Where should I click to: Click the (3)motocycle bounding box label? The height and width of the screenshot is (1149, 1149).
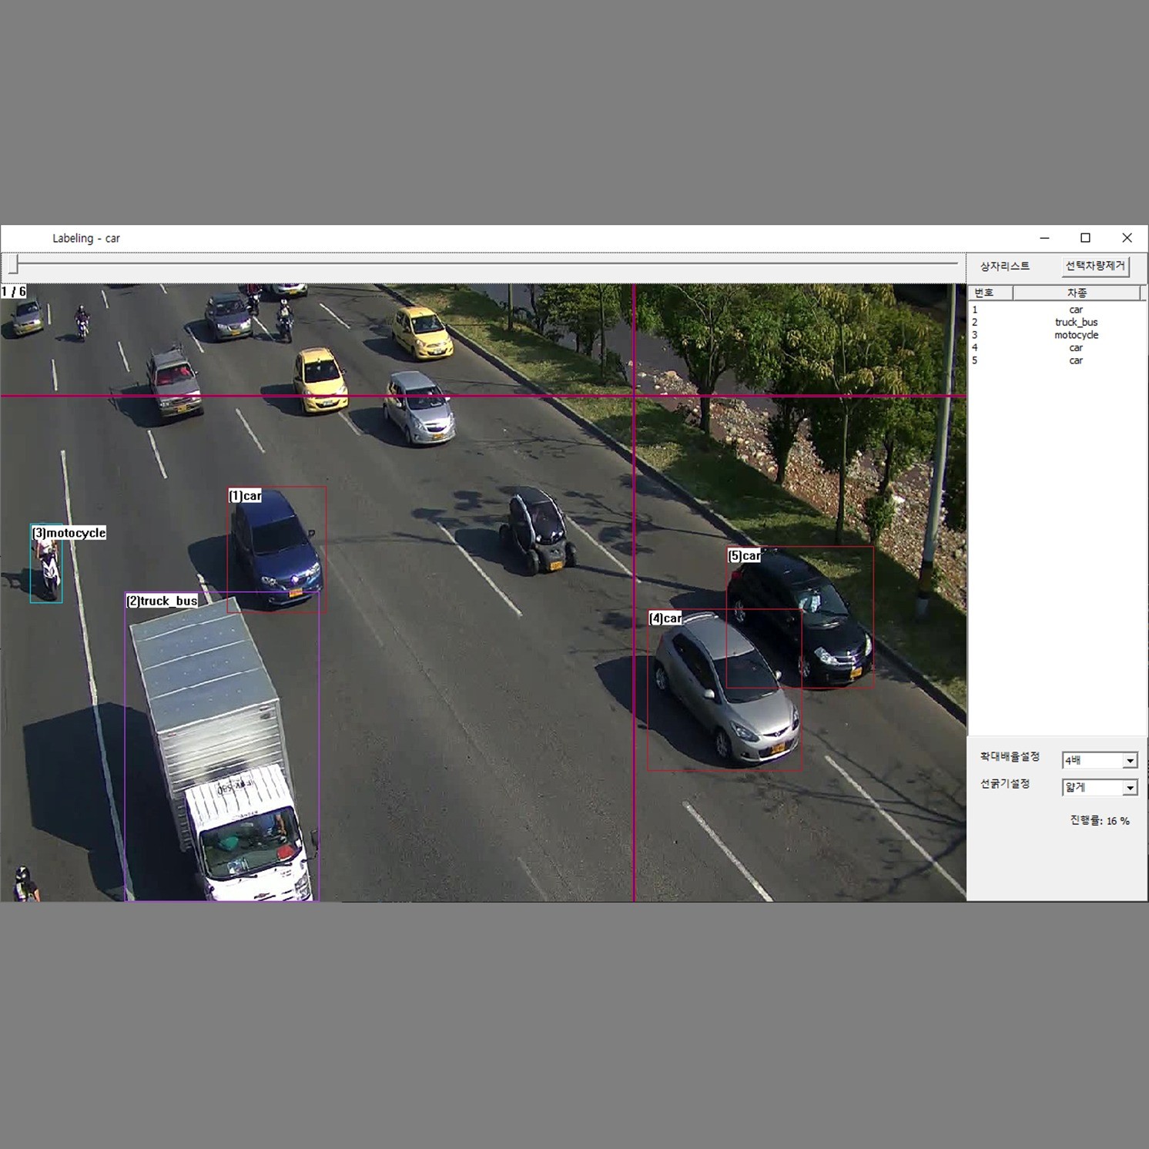69,533
